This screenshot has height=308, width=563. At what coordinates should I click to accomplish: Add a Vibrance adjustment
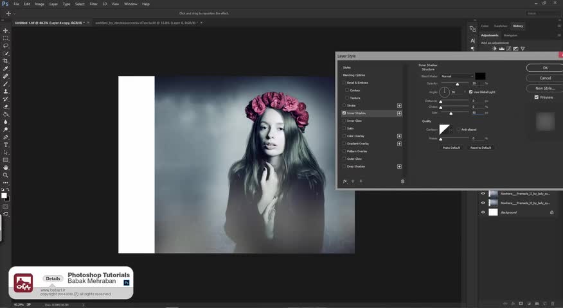coord(523,49)
